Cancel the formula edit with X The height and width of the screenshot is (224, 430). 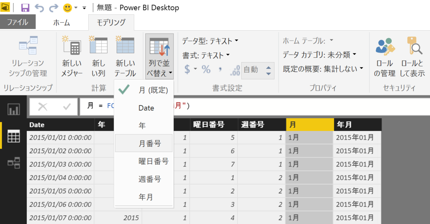click(42, 107)
